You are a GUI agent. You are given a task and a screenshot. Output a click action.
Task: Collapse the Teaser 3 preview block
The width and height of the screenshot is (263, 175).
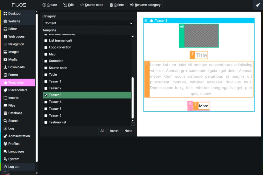tap(145, 20)
